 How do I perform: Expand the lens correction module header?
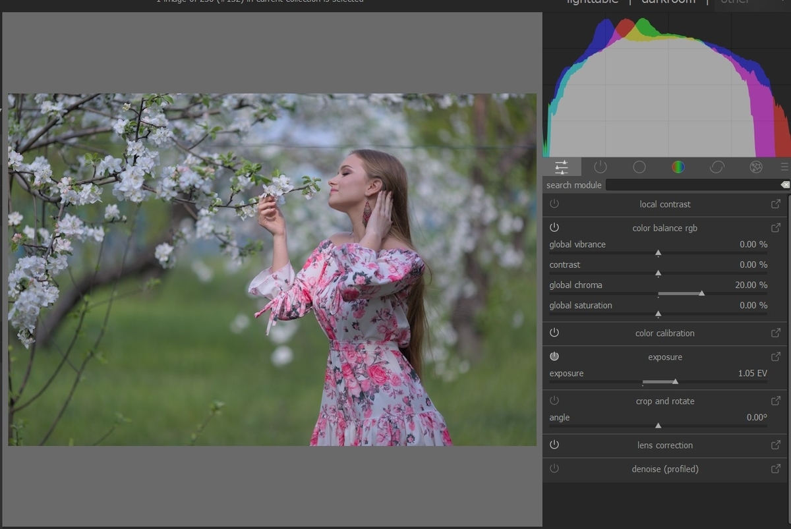tap(664, 445)
